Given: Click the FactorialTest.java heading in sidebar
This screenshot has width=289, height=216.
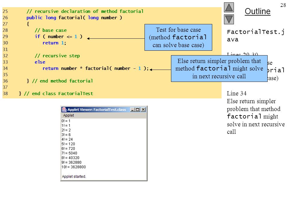Looking at the screenshot, I should [256, 35].
